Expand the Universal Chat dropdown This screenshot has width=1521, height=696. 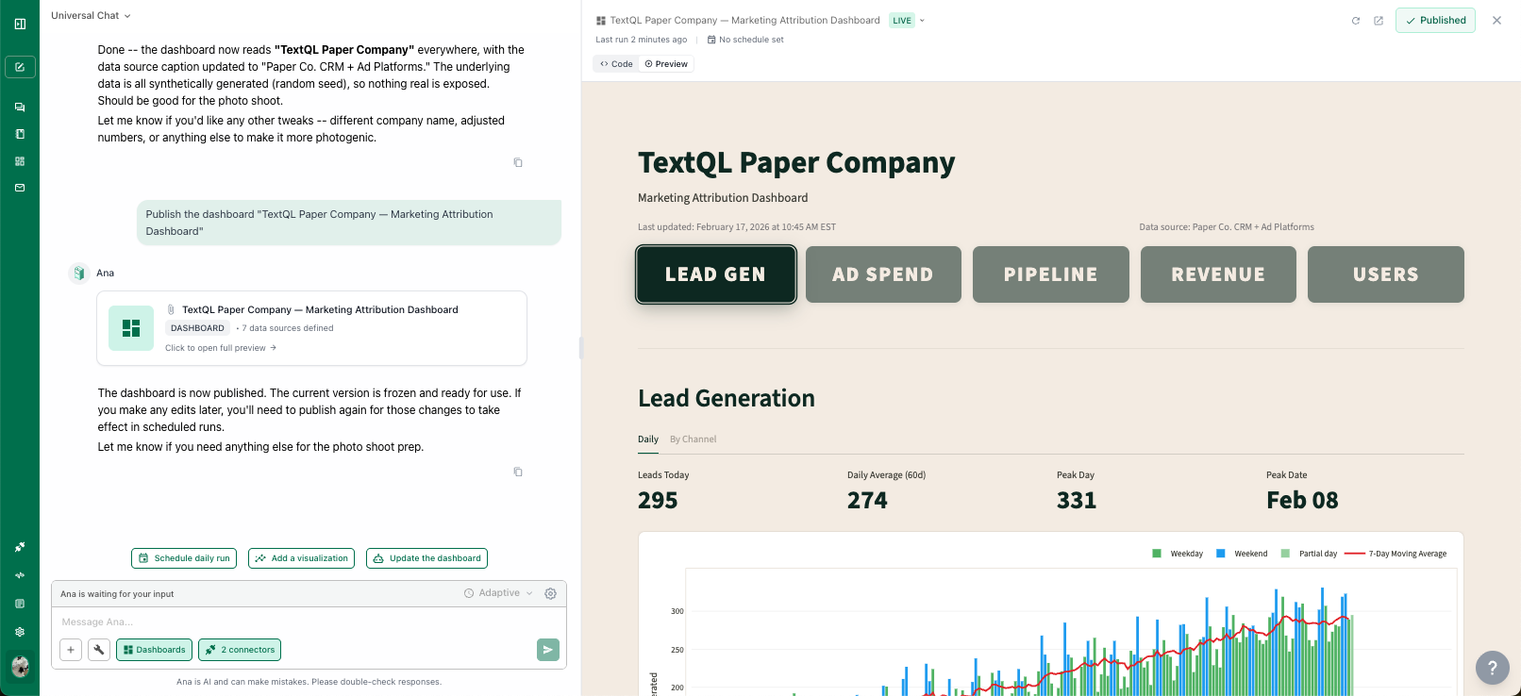[x=91, y=16]
